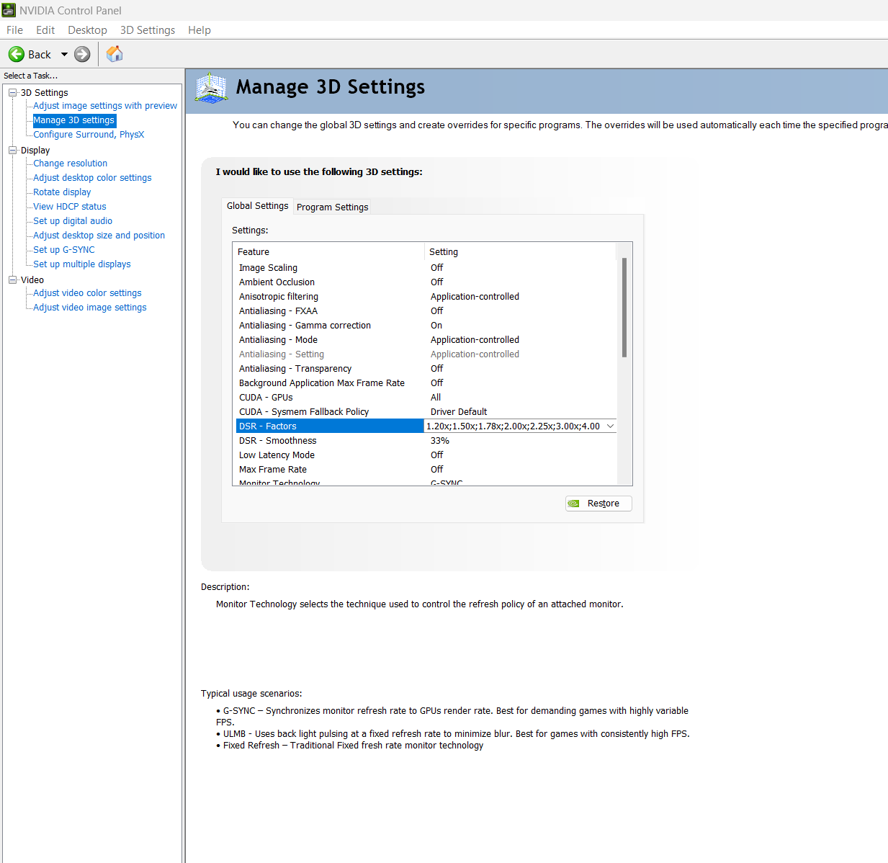Open Adjust video image settings
This screenshot has height=863, width=888.
tap(89, 308)
